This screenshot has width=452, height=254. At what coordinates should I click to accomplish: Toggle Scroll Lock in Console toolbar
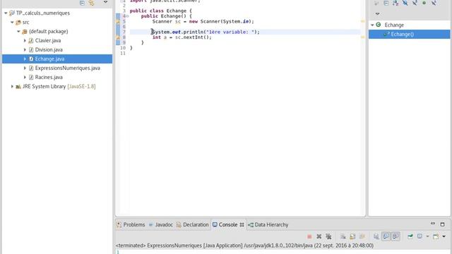(x=352, y=236)
